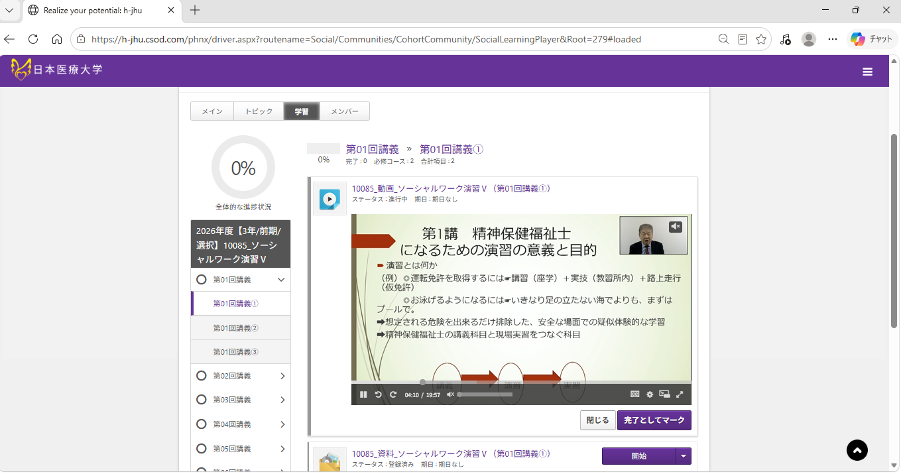
Task: Click the Nihon Iryo Daigaku logo
Action: click(x=57, y=70)
